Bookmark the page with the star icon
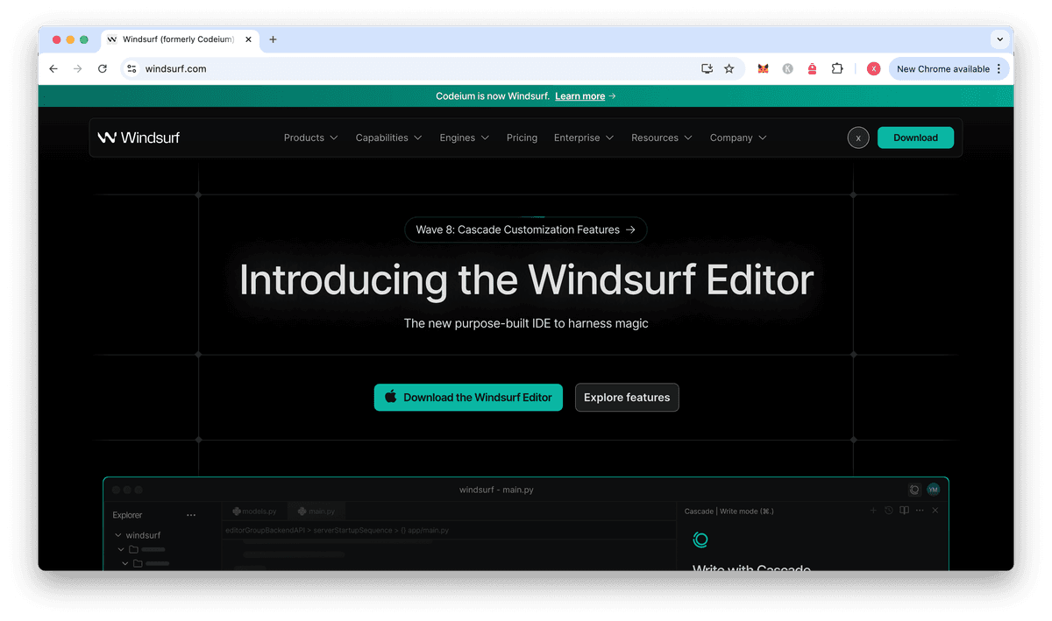 click(729, 68)
